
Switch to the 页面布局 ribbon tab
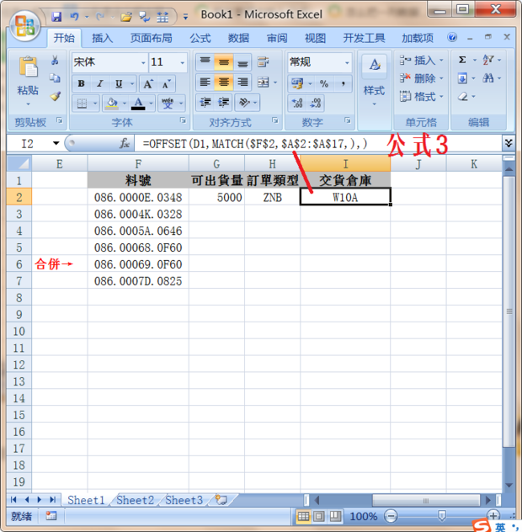152,39
